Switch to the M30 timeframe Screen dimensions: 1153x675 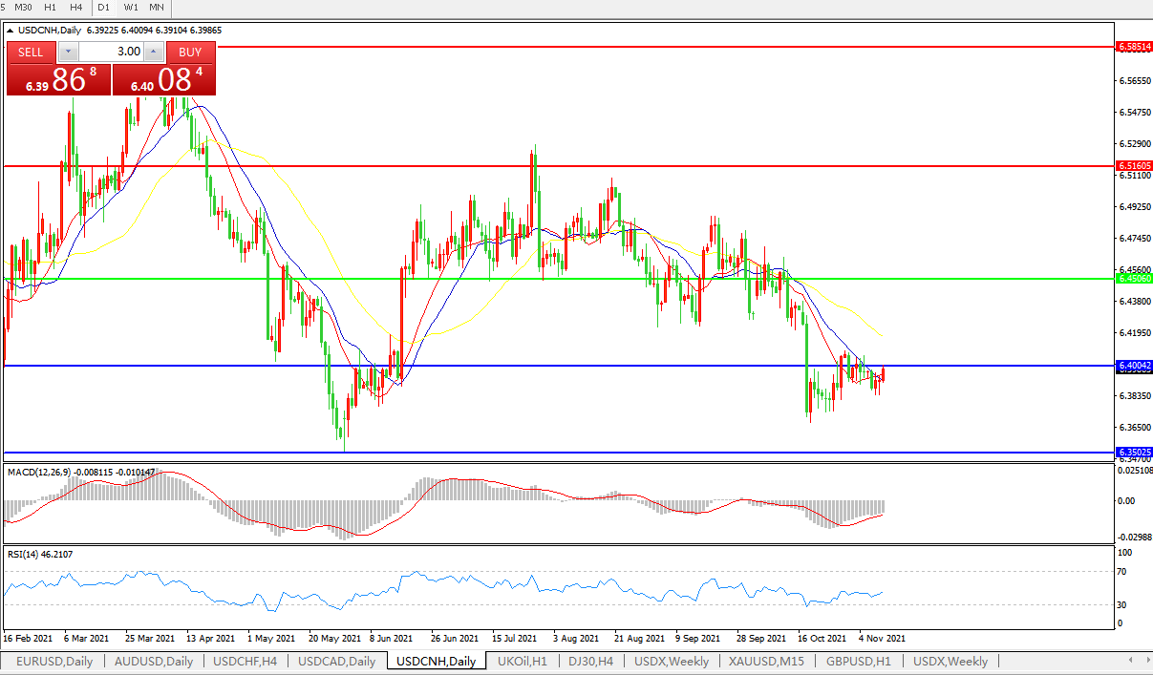click(x=23, y=7)
